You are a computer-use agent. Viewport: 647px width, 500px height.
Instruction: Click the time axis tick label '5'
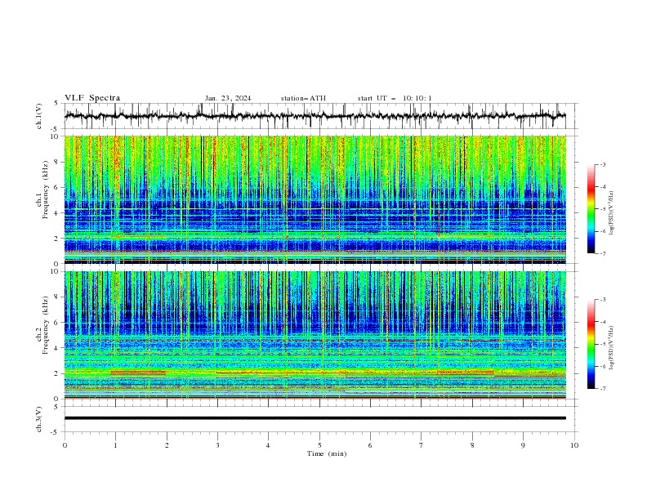pyautogui.click(x=319, y=445)
